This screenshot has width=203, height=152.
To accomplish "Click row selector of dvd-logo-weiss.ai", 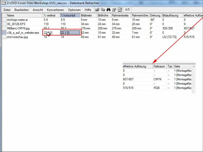I will [4, 20].
